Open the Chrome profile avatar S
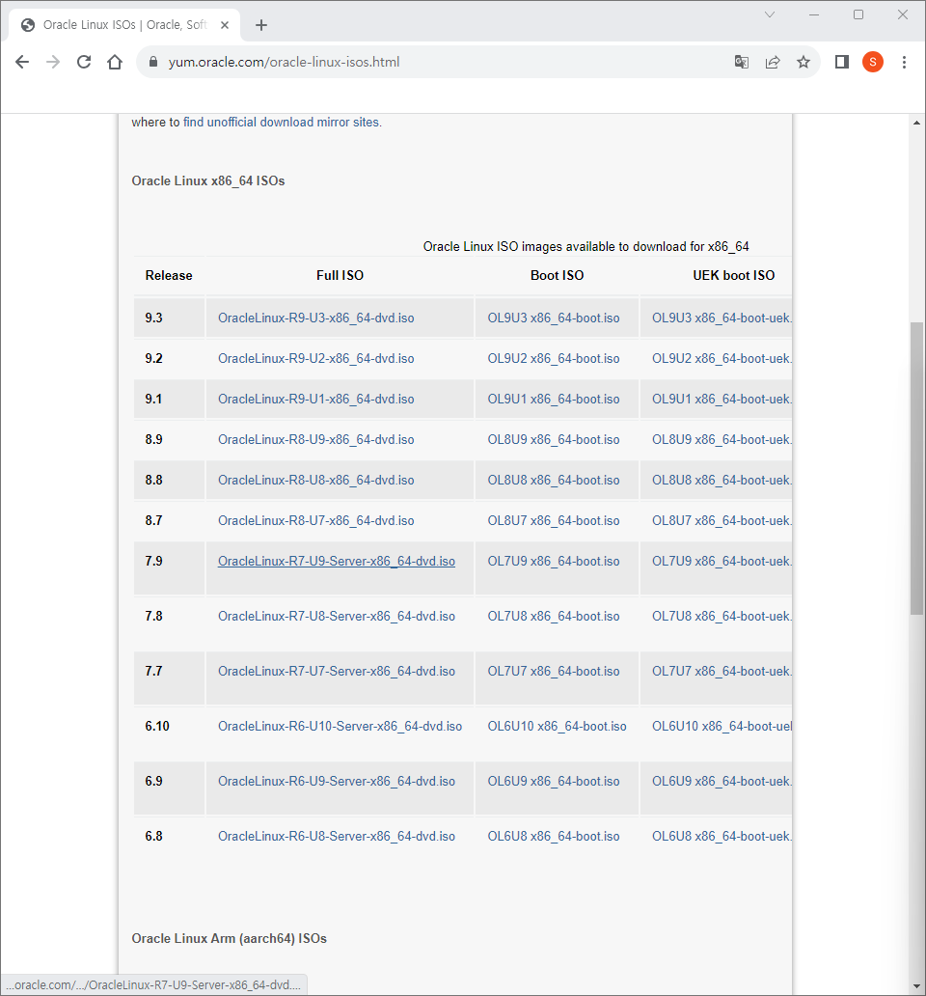This screenshot has width=926, height=996. click(873, 62)
